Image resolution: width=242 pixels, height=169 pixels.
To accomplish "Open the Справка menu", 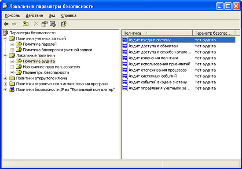I will click(x=69, y=15).
